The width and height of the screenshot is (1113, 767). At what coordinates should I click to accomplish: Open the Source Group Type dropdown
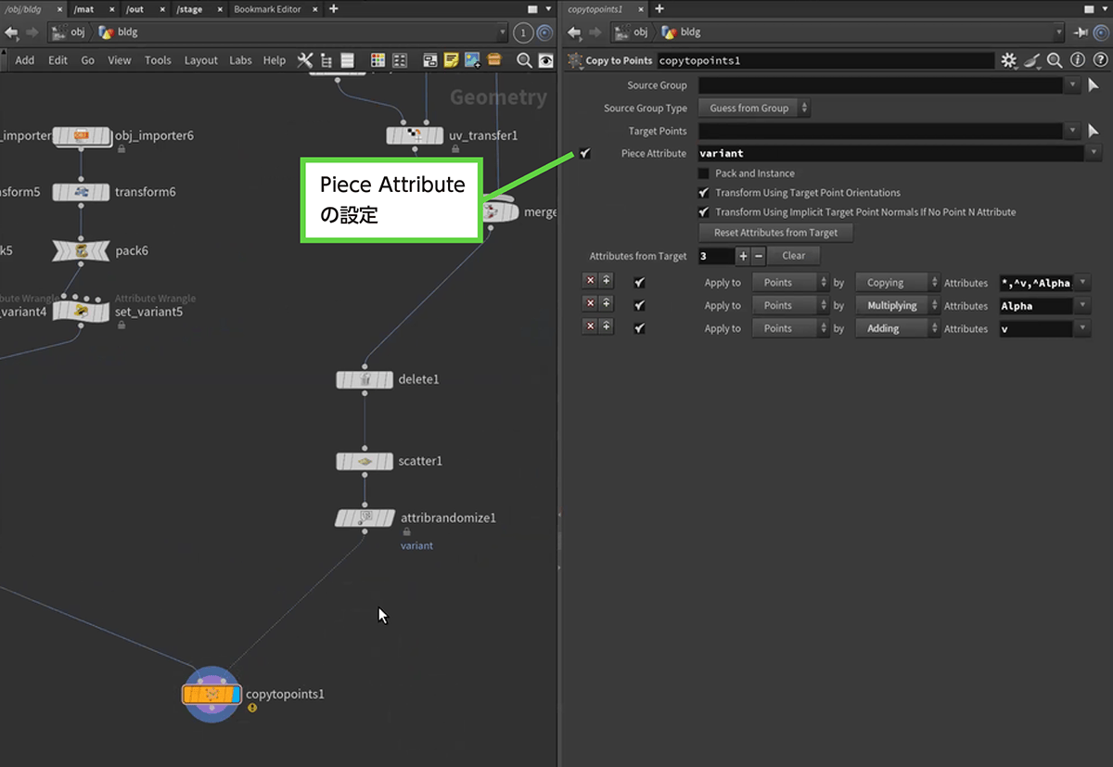(754, 109)
